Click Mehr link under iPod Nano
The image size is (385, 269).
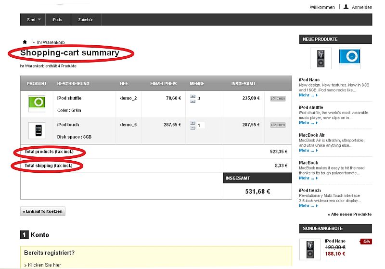click(308, 95)
